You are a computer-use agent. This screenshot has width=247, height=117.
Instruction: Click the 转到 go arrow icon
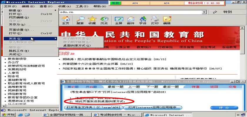click(x=215, y=12)
